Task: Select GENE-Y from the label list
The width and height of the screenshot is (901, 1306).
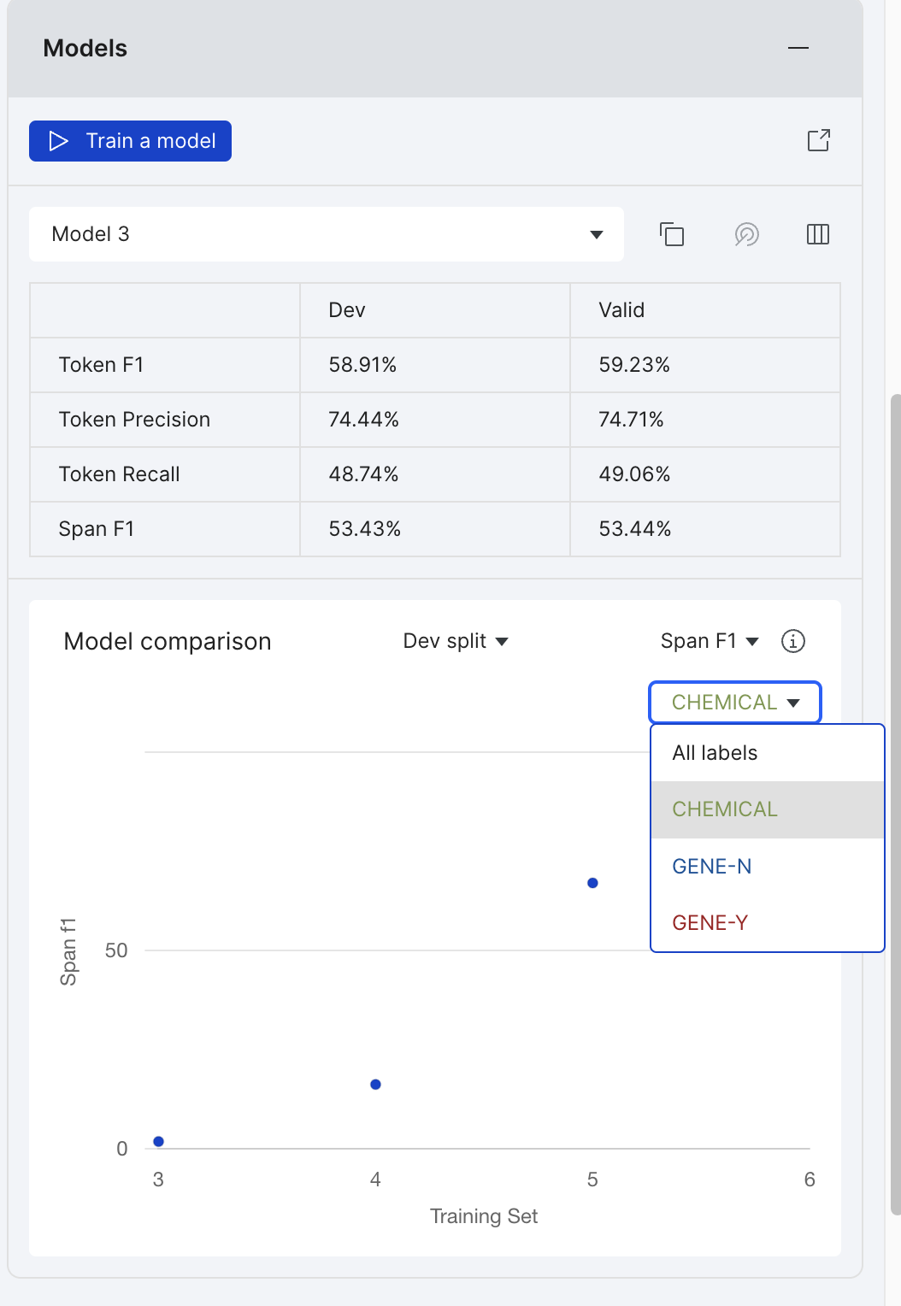Action: coord(767,923)
